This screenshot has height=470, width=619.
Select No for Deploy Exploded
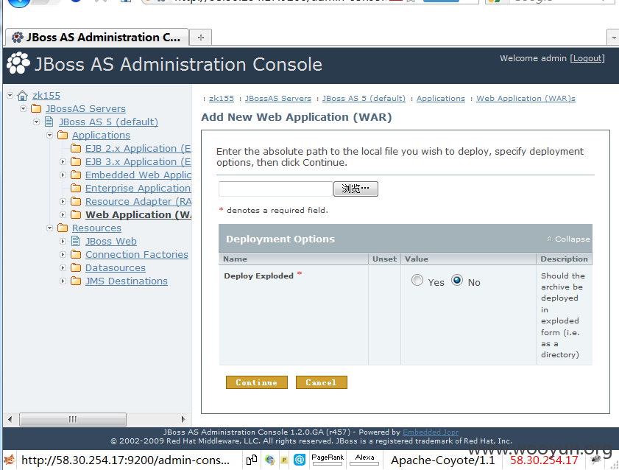(x=457, y=281)
